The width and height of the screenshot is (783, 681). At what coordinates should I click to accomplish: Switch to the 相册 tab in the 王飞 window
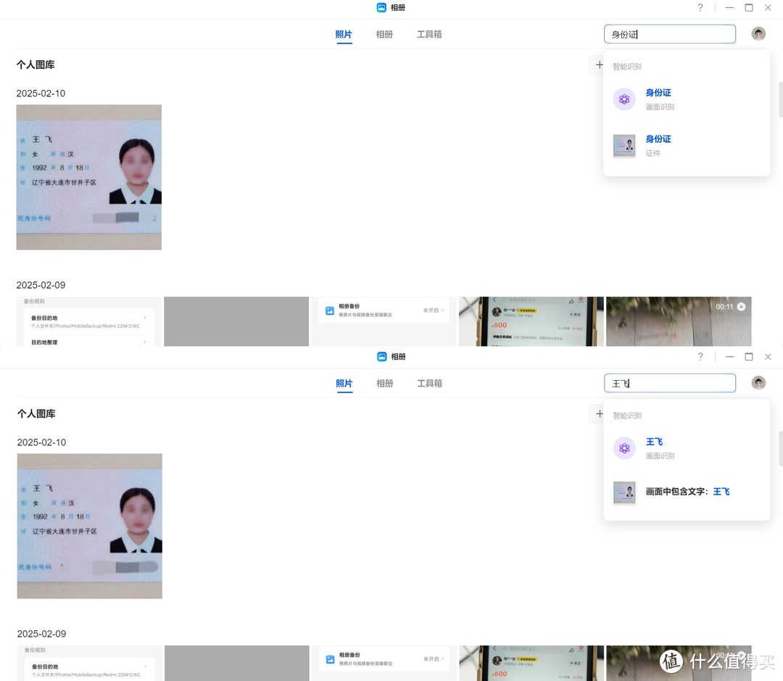click(385, 384)
